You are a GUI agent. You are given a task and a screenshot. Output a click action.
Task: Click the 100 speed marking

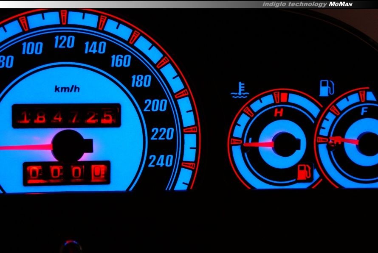(32, 48)
